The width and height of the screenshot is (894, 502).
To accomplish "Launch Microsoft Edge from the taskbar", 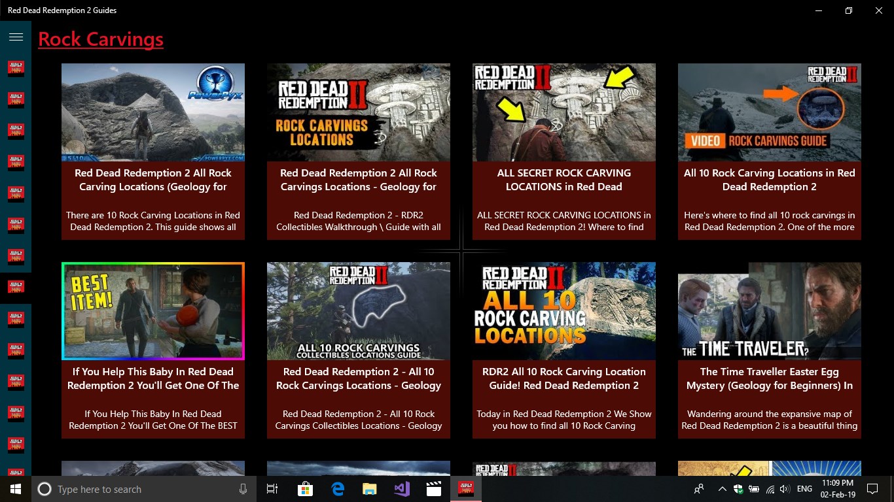I will [x=338, y=489].
